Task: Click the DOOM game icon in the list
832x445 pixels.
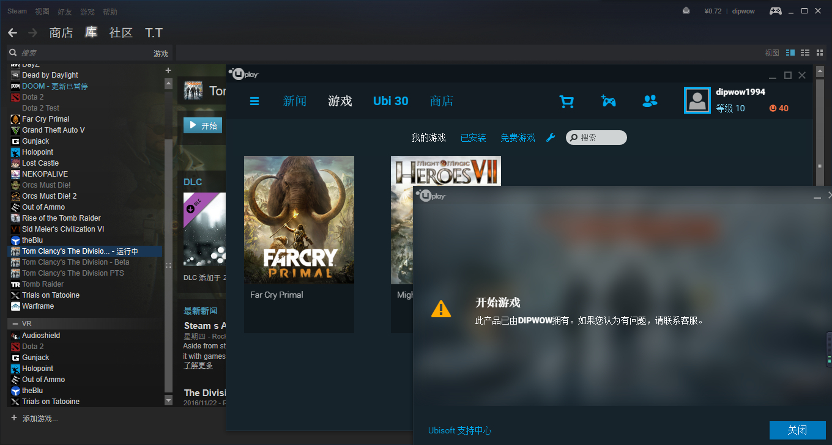Action: pyautogui.click(x=16, y=86)
